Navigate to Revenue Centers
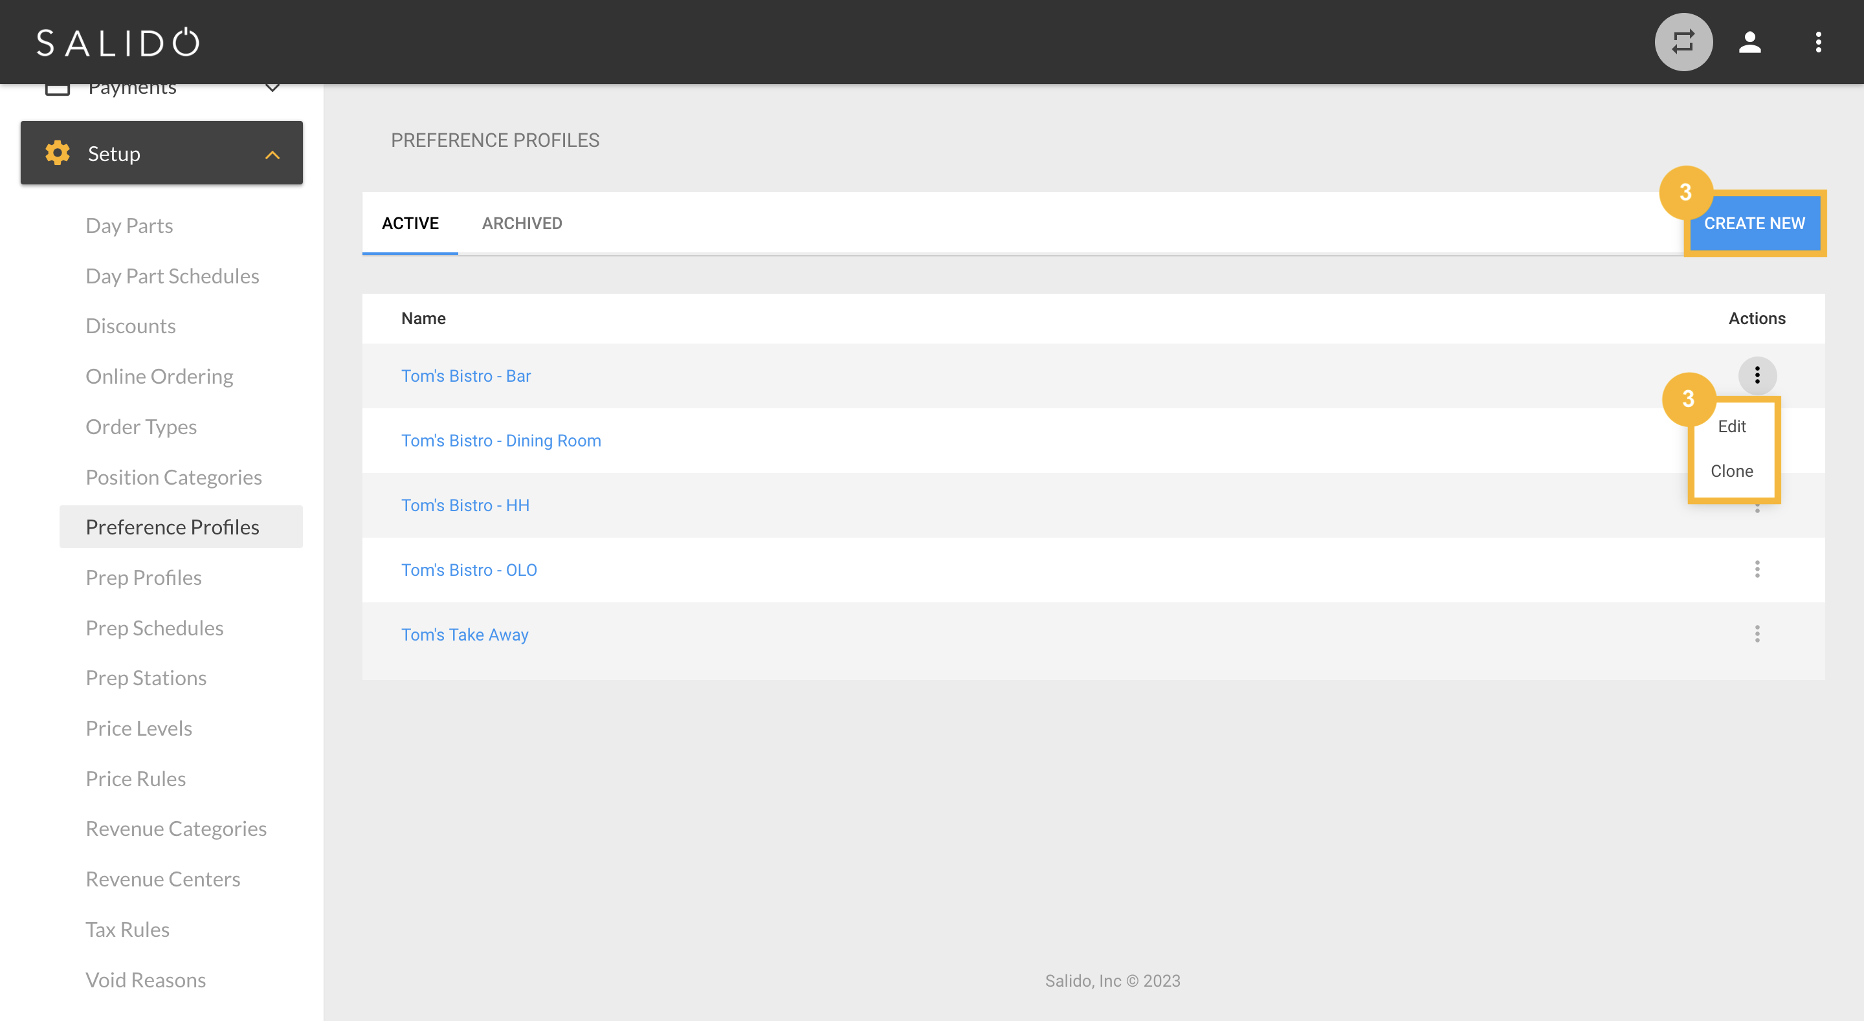Image resolution: width=1864 pixels, height=1021 pixels. click(x=163, y=879)
